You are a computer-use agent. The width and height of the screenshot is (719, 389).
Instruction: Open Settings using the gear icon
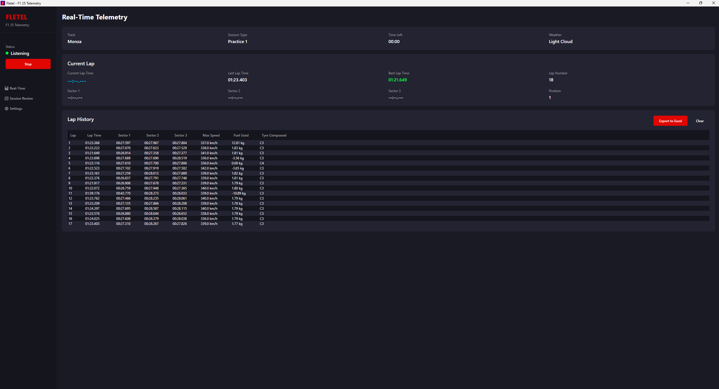click(6, 108)
